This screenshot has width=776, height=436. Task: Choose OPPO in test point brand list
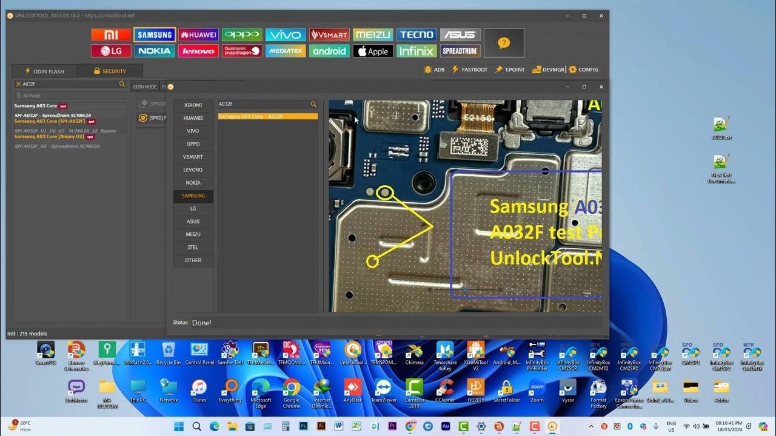(193, 144)
